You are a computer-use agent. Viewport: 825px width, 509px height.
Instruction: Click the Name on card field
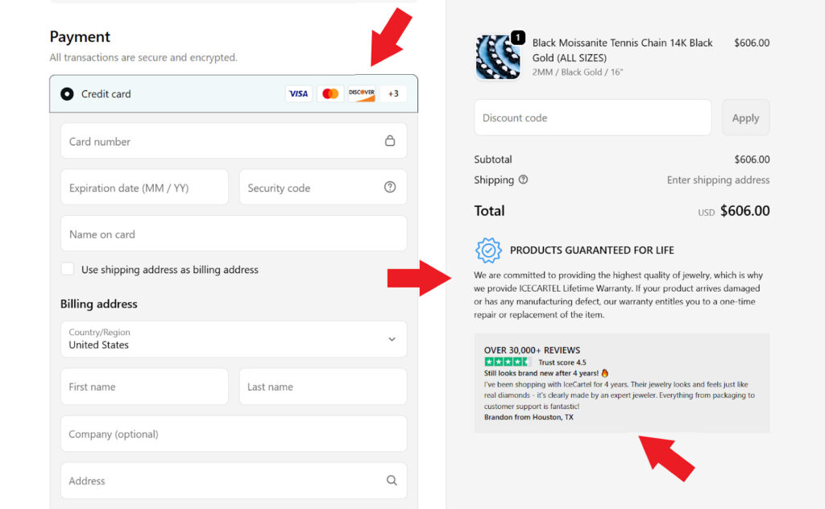coord(234,234)
